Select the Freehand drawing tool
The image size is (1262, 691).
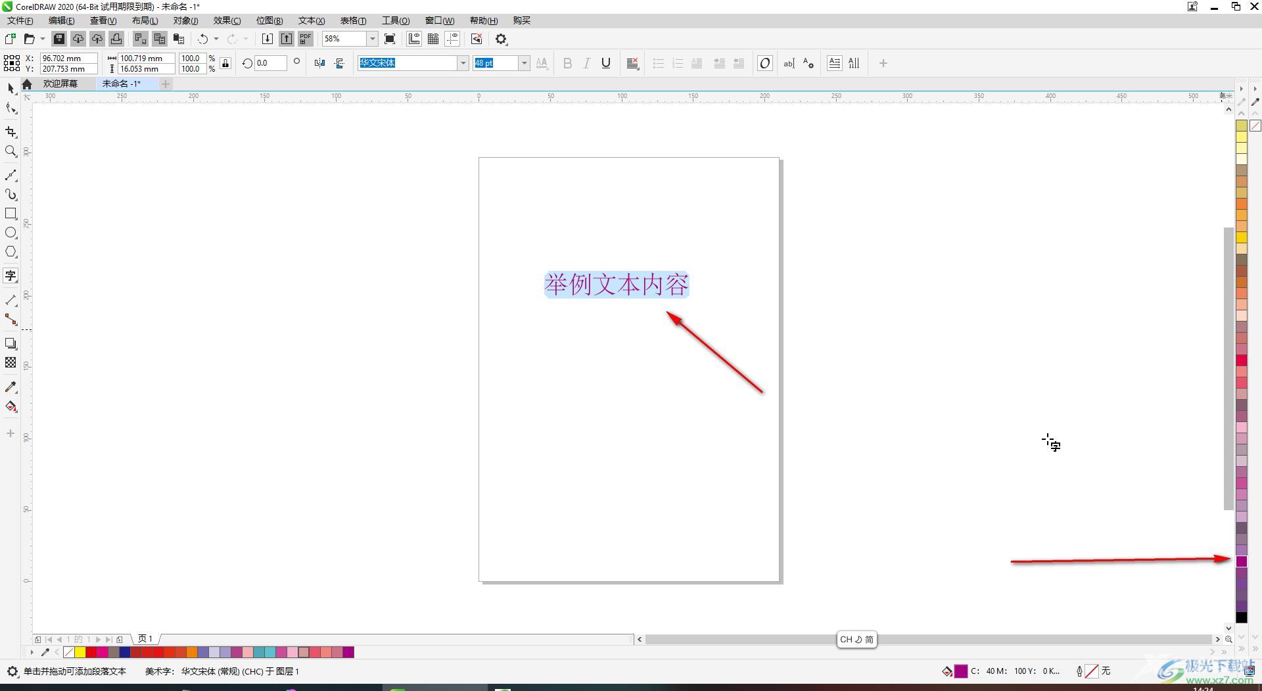pyautogui.click(x=11, y=175)
